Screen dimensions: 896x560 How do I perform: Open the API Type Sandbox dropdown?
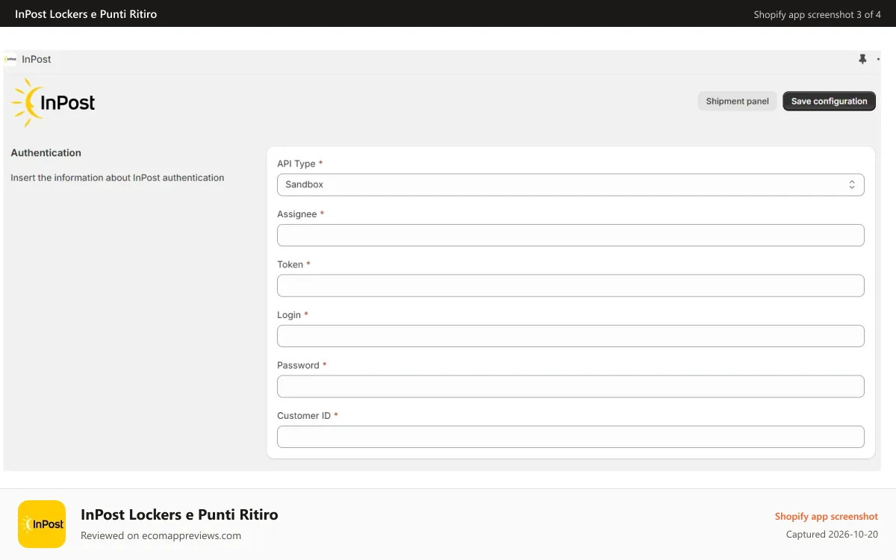tap(570, 184)
